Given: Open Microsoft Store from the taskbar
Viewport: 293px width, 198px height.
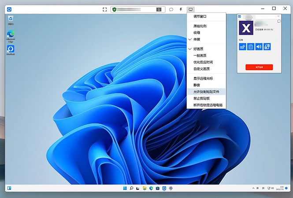Looking at the screenshot, I should coord(158,188).
